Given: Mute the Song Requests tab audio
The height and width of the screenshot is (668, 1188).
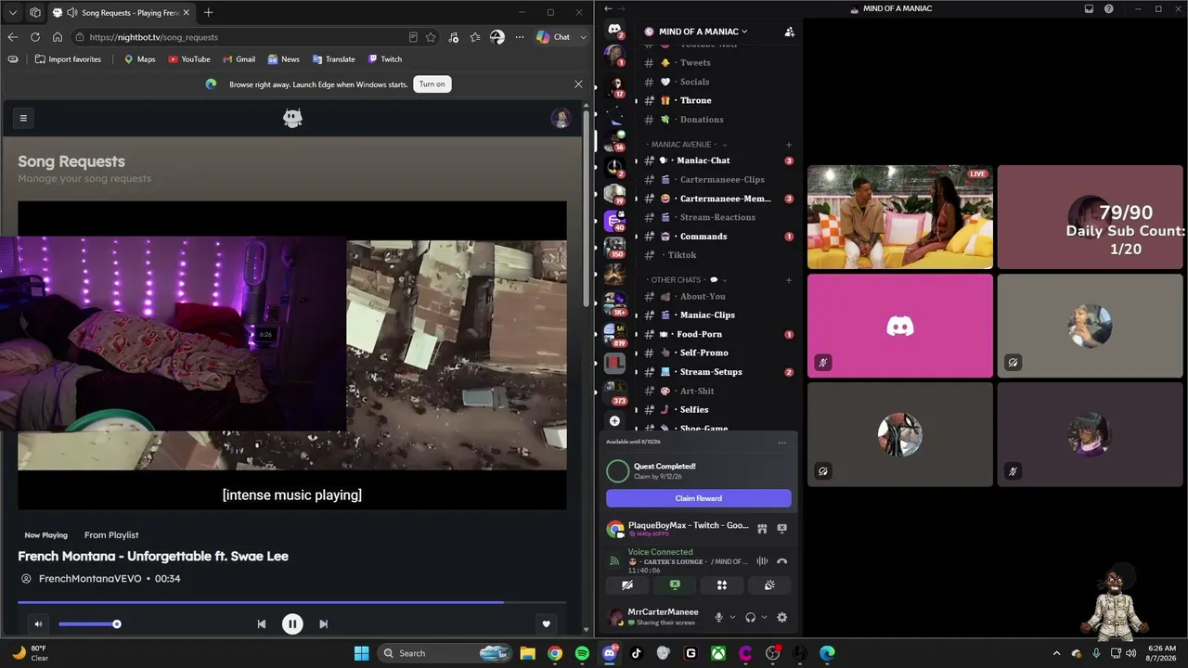Looking at the screenshot, I should pos(72,12).
